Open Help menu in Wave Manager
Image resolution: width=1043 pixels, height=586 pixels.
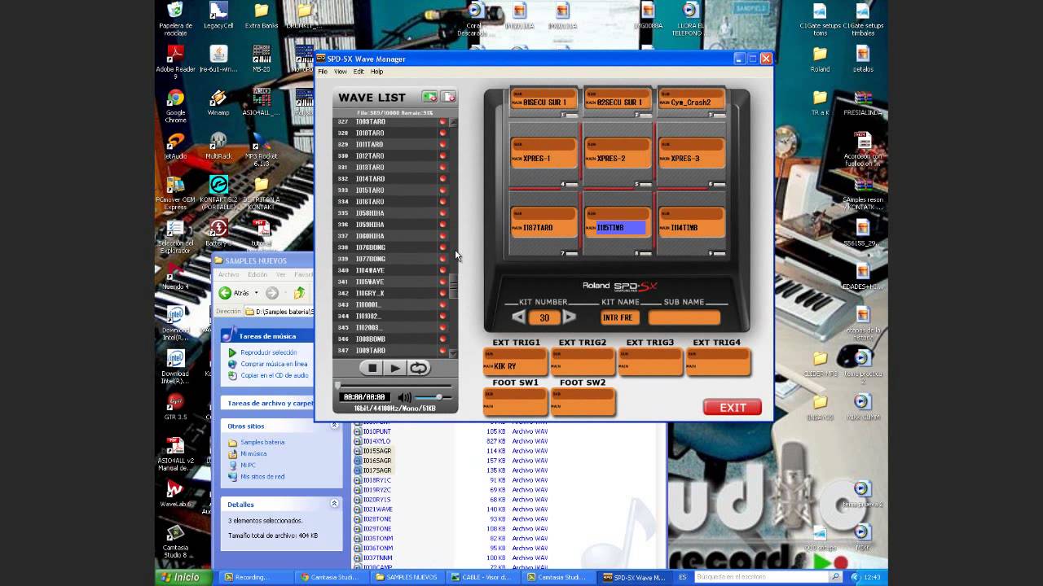[376, 72]
